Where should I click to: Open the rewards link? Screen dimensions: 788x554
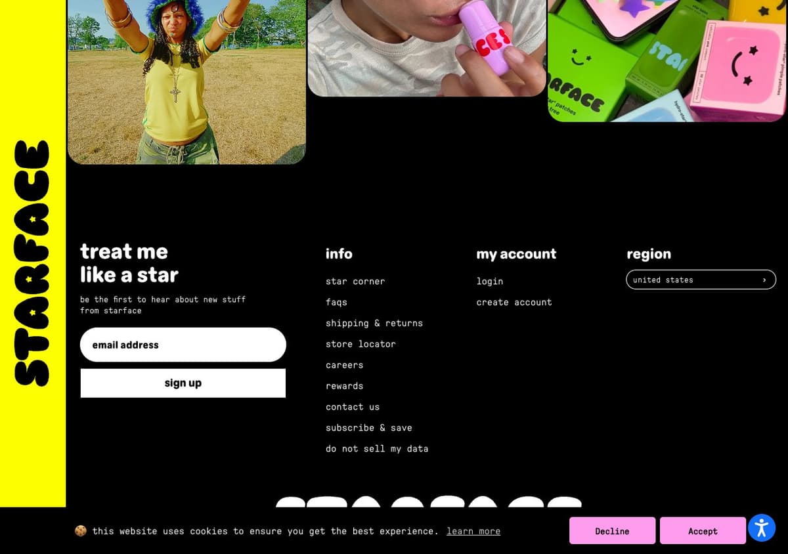(344, 386)
